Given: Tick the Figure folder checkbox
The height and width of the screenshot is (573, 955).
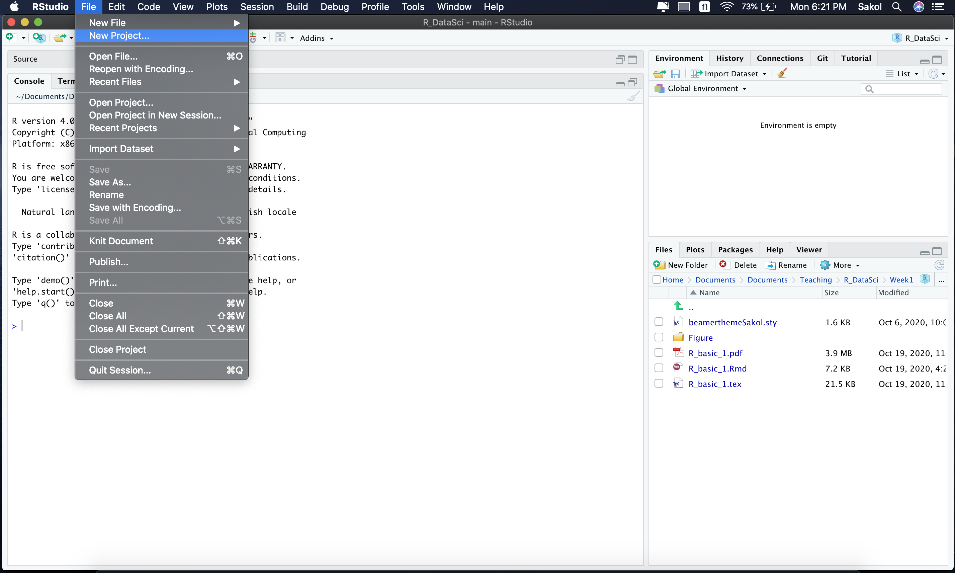Looking at the screenshot, I should (659, 337).
